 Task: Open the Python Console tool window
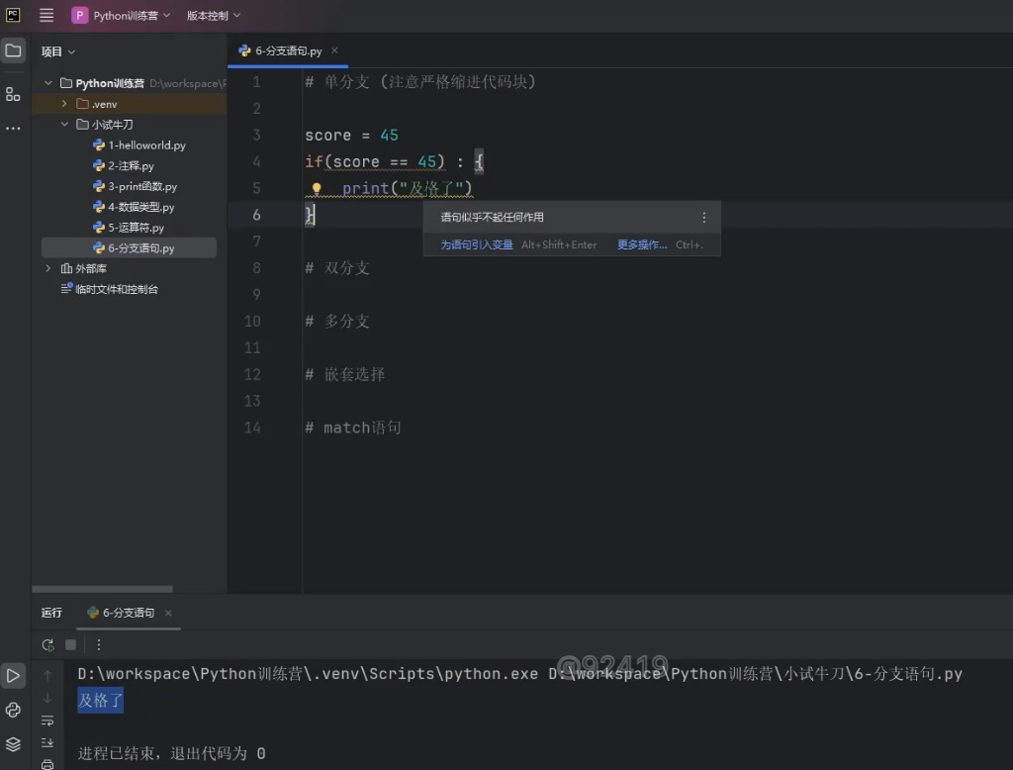tap(13, 710)
